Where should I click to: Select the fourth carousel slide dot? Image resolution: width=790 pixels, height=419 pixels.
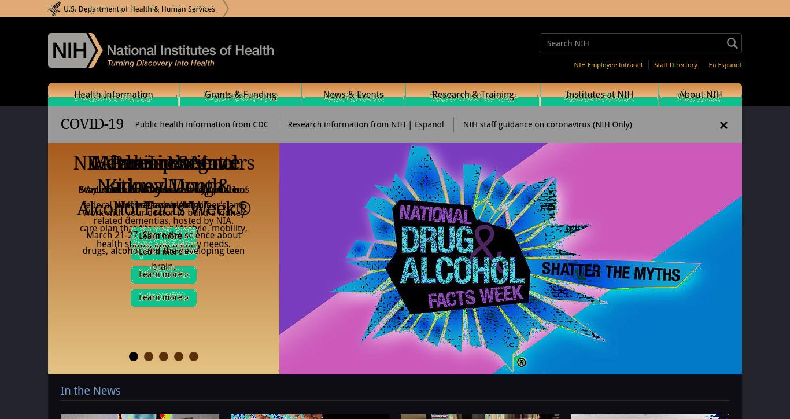[179, 356]
